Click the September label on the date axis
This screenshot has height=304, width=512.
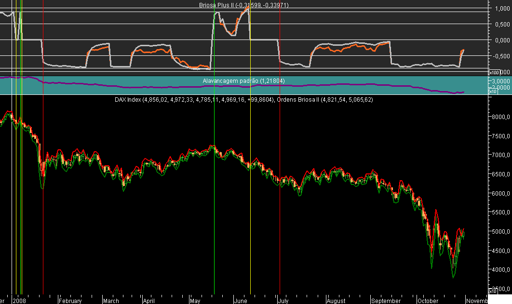click(x=386, y=301)
